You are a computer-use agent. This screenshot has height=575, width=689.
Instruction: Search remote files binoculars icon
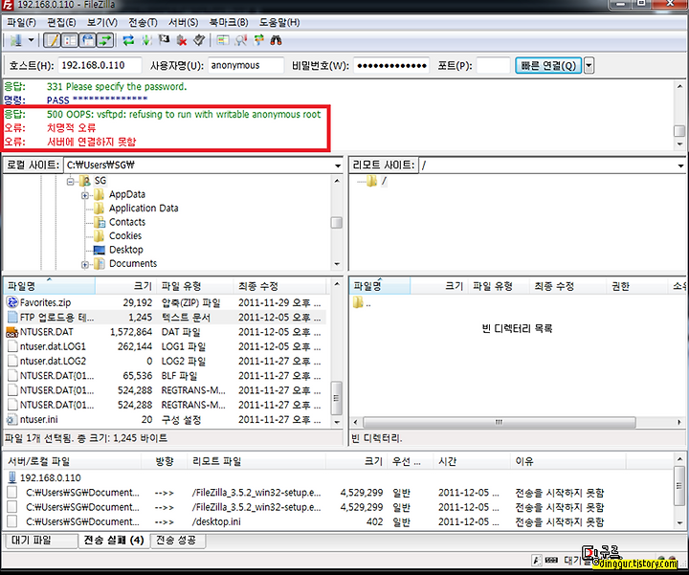tap(276, 41)
